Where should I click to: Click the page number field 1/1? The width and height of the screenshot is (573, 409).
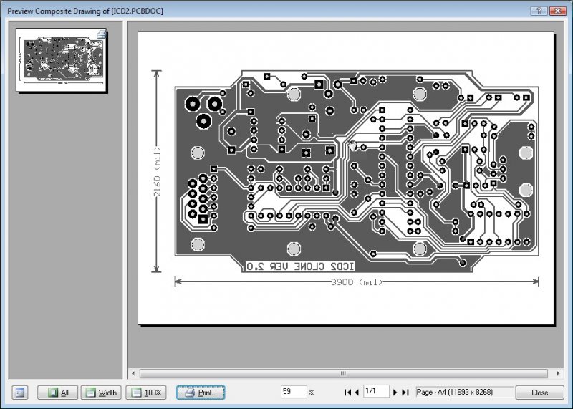(376, 392)
